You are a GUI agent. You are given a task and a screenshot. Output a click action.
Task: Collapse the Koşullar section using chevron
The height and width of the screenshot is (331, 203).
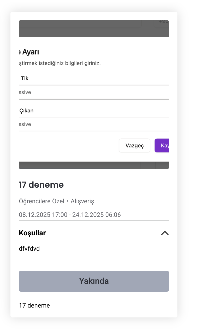(x=165, y=233)
